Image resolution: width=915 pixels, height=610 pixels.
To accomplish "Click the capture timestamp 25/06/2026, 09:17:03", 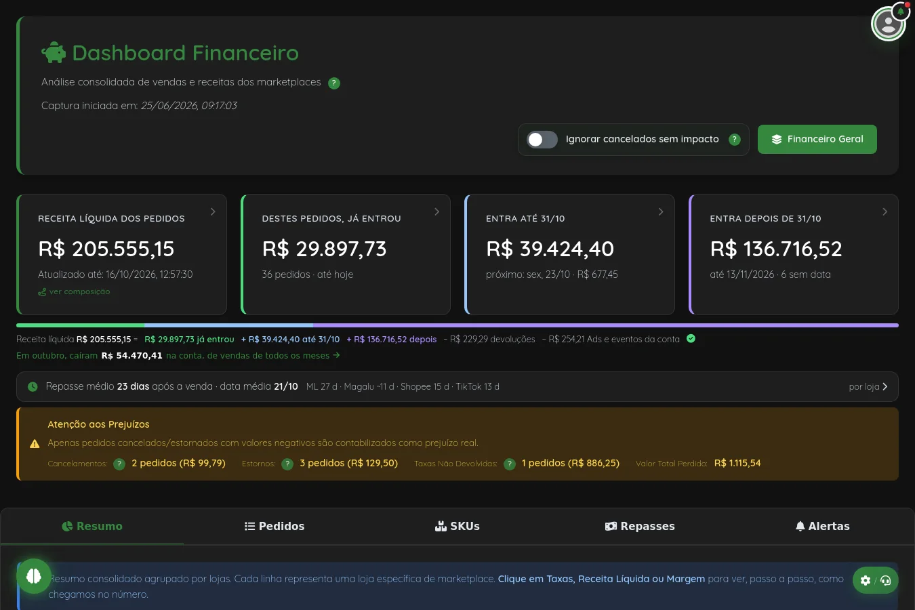I will pyautogui.click(x=189, y=106).
